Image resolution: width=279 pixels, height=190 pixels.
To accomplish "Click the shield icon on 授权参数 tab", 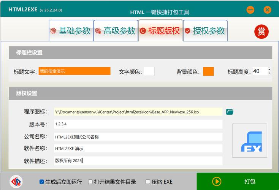I will pyautogui.click(x=187, y=31).
